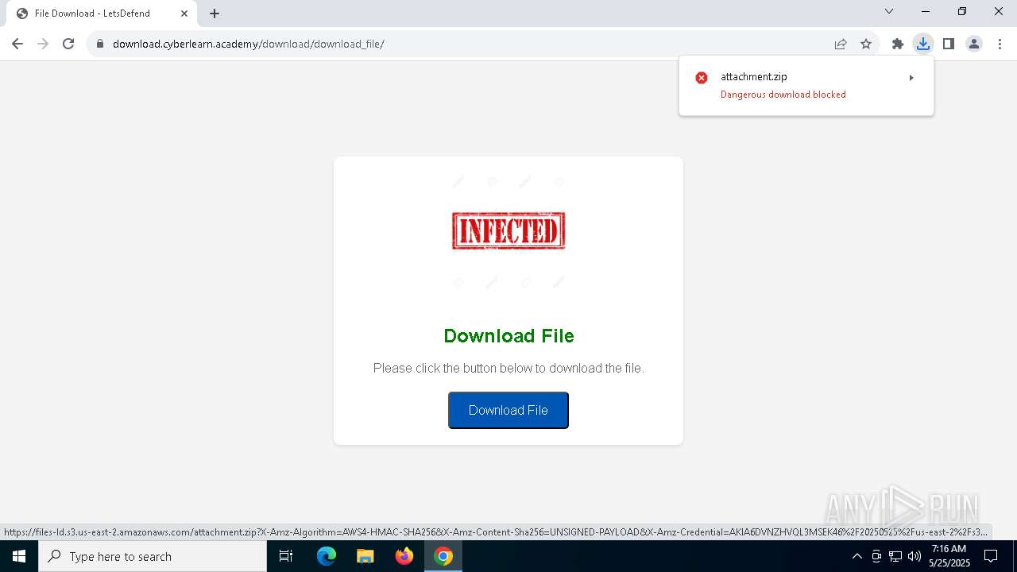This screenshot has width=1017, height=572.
Task: Open a new tab with plus button
Action: [x=215, y=14]
